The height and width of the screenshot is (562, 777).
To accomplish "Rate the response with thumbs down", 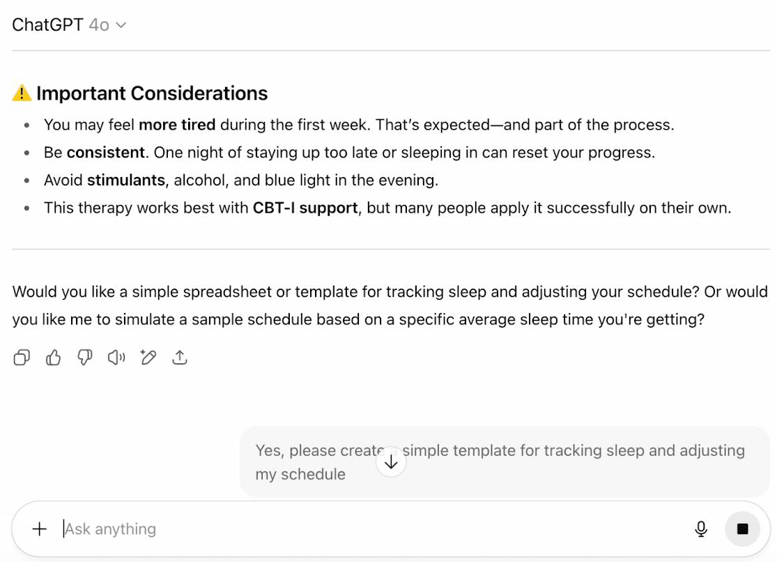I will point(84,357).
